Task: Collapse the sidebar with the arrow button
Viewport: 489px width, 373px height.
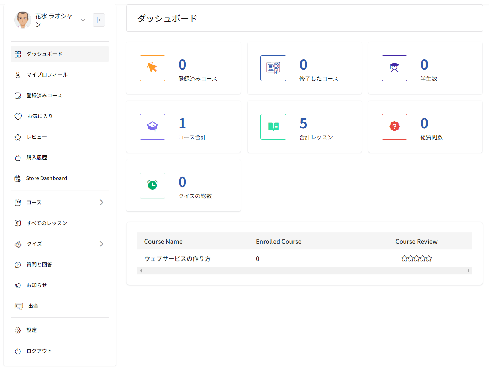Action: pyautogui.click(x=98, y=20)
